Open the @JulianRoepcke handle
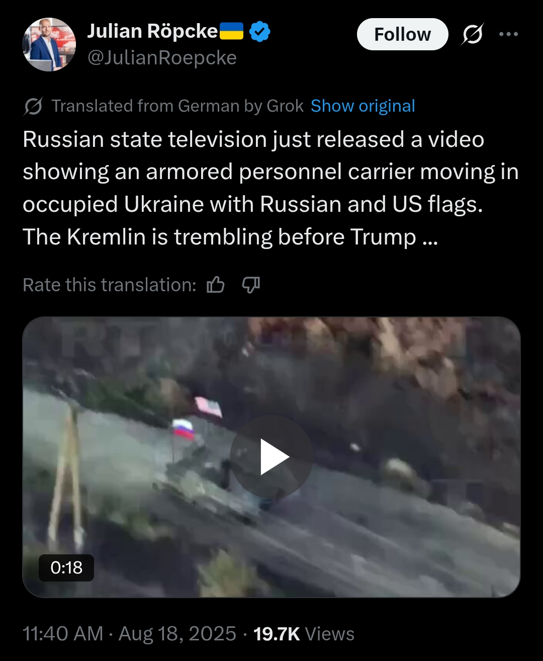 (x=162, y=58)
